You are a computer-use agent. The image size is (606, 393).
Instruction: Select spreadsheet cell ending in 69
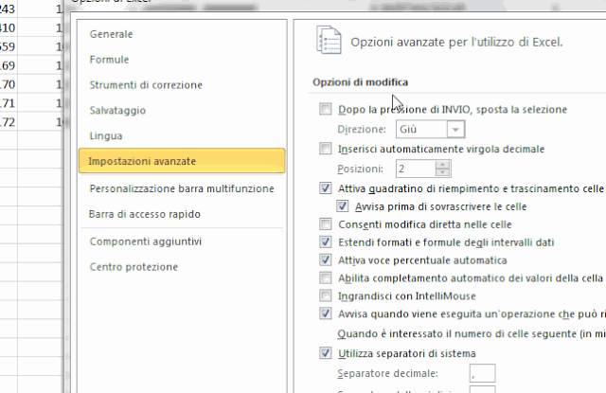click(x=9, y=65)
